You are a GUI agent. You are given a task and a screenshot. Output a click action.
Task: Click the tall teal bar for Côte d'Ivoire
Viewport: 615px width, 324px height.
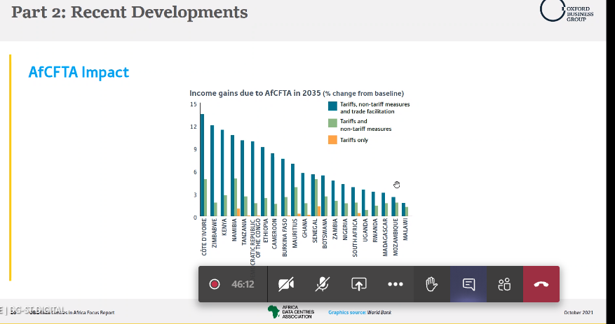[x=202, y=164]
